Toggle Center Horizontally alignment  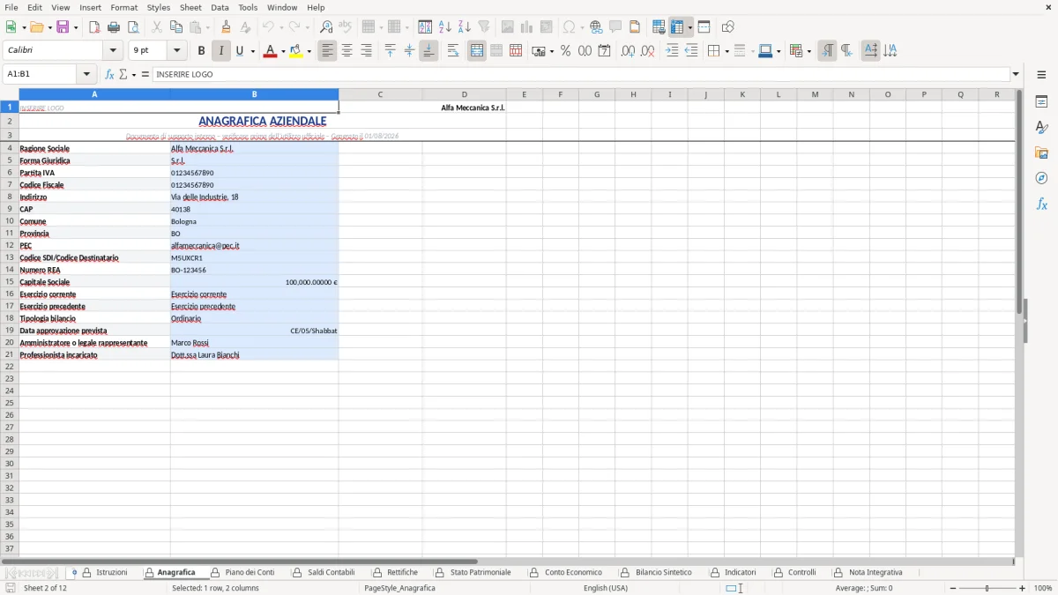tap(346, 51)
